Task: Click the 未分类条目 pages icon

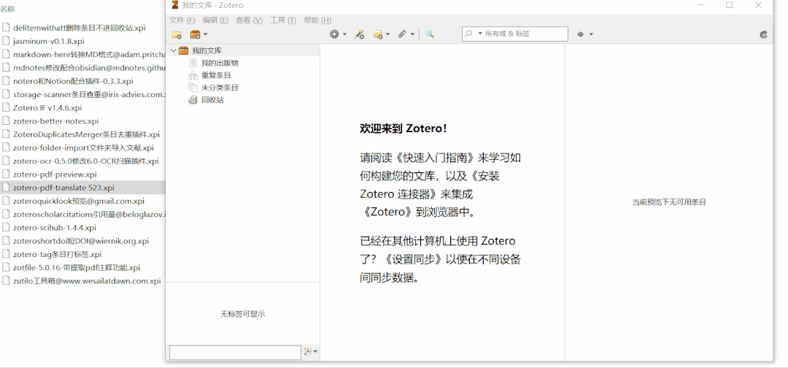Action: click(193, 88)
